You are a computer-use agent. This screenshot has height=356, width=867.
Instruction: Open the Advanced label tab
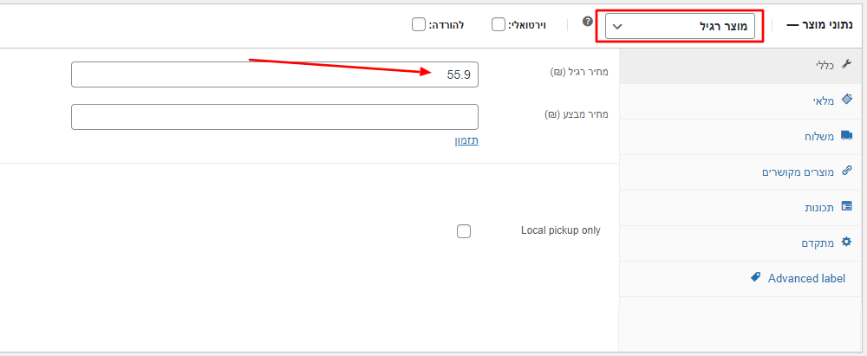[806, 278]
